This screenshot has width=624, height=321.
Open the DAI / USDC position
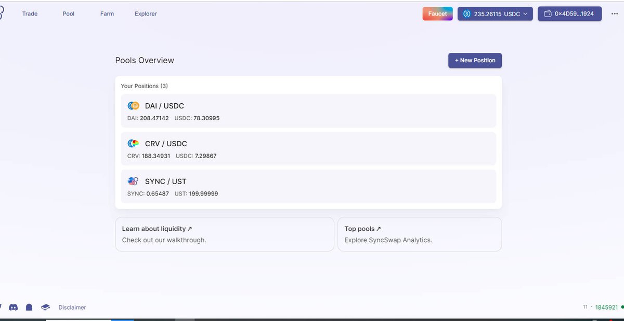point(308,111)
